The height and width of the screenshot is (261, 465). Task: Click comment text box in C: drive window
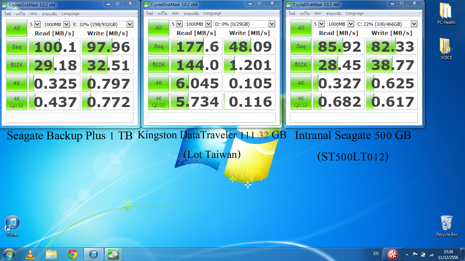point(354,118)
